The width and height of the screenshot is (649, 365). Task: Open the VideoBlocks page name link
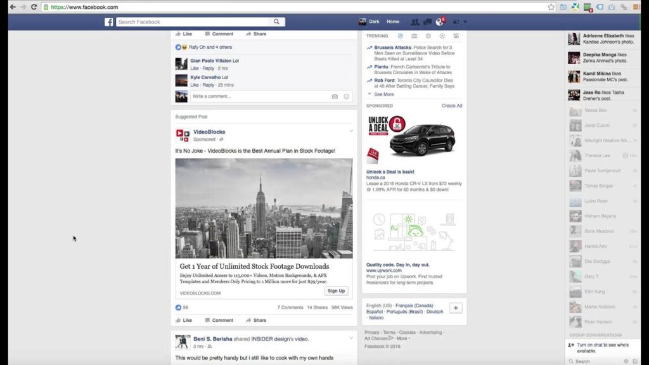209,132
